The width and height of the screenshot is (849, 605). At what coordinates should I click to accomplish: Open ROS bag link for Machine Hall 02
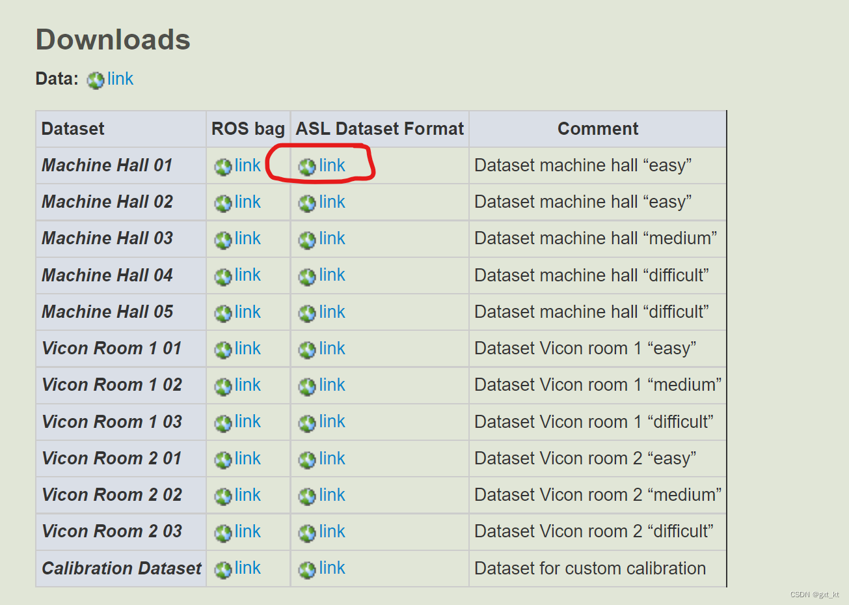(248, 202)
